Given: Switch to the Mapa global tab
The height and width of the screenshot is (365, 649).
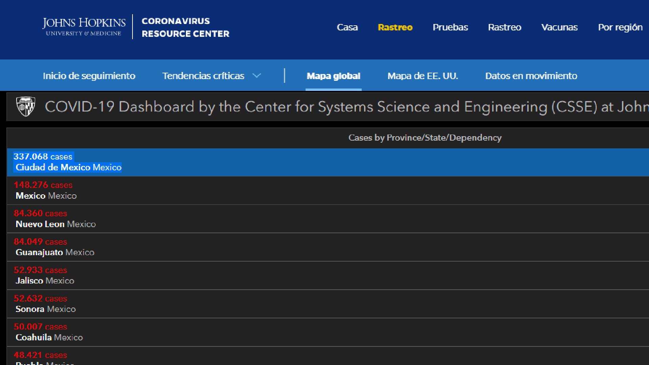Looking at the screenshot, I should coord(333,76).
